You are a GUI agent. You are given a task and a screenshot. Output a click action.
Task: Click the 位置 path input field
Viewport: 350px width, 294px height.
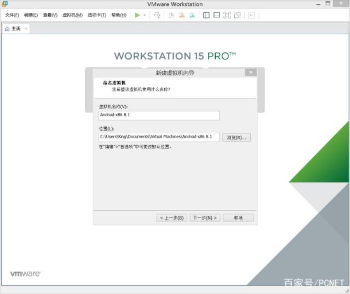click(159, 137)
